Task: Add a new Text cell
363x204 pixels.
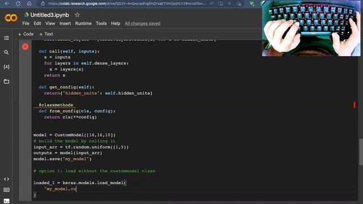Action: tap(46, 34)
